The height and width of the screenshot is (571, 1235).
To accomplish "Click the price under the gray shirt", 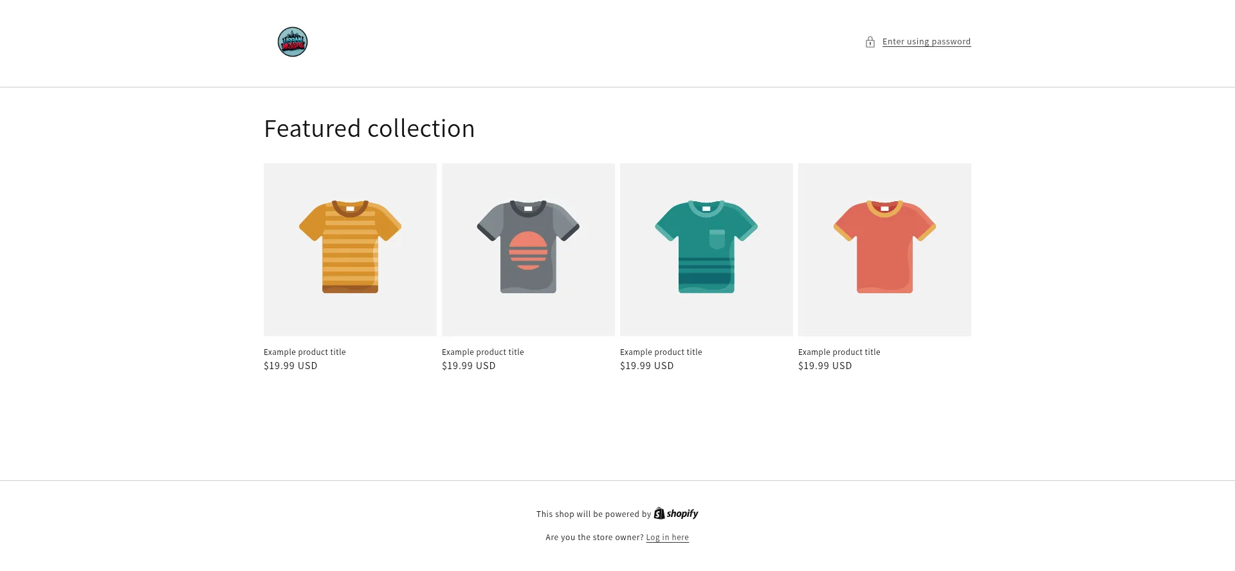I will (469, 366).
